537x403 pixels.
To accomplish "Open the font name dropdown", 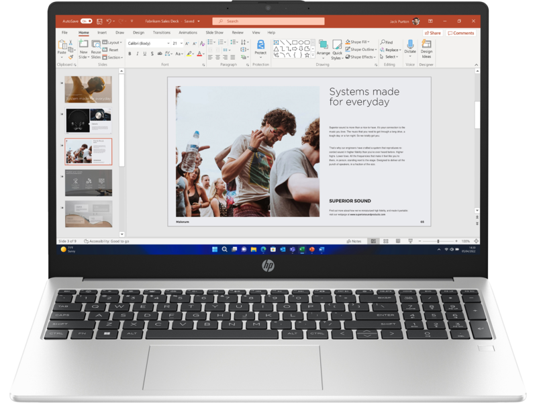I will tap(168, 43).
